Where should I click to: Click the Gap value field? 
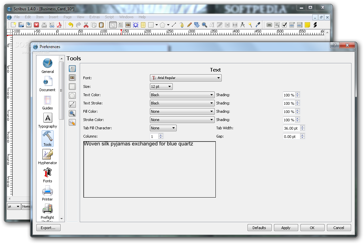292,137
